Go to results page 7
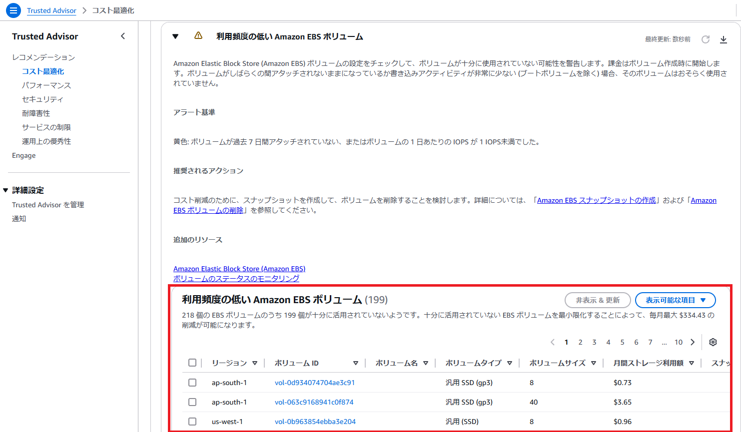 click(x=650, y=342)
